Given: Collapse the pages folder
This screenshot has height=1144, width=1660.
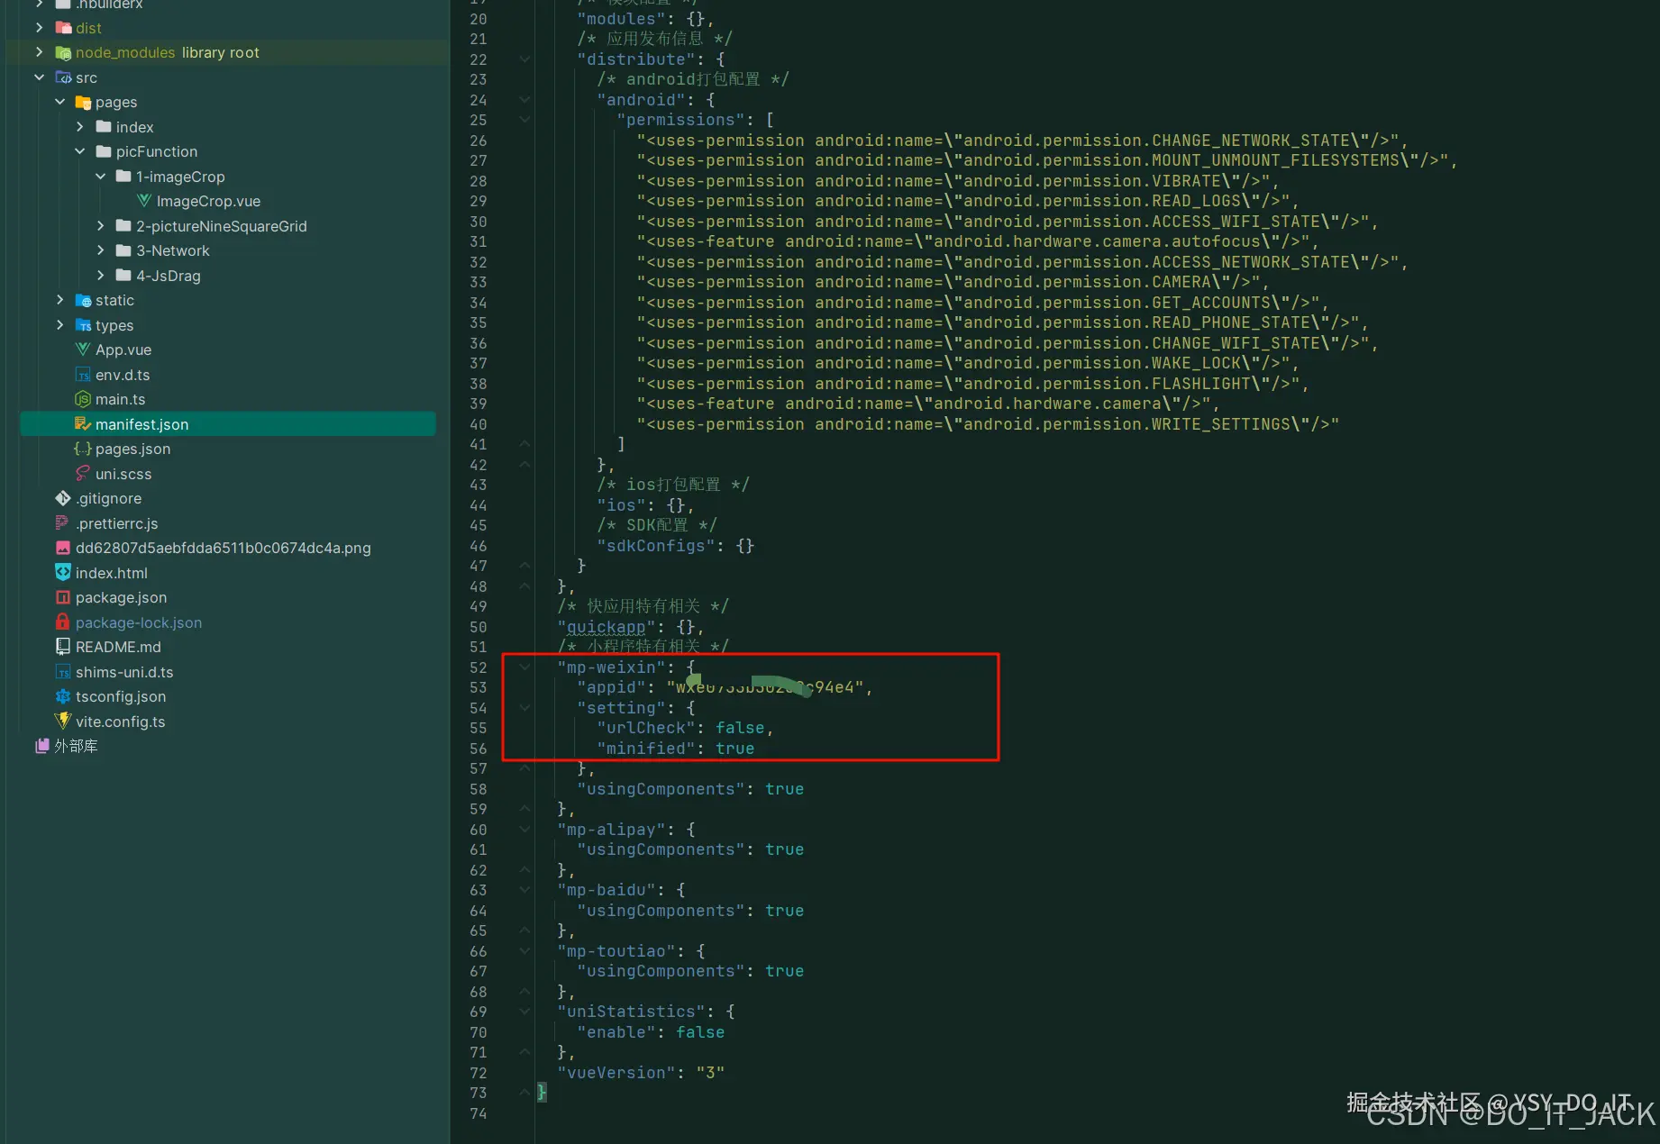Looking at the screenshot, I should [59, 102].
